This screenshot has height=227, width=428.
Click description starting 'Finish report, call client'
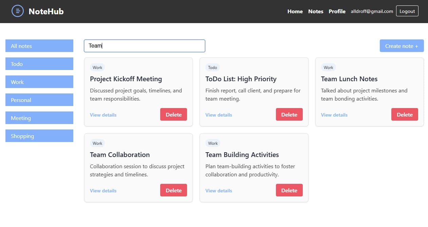(253, 95)
